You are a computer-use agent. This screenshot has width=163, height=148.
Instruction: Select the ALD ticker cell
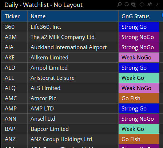(x=15, y=68)
